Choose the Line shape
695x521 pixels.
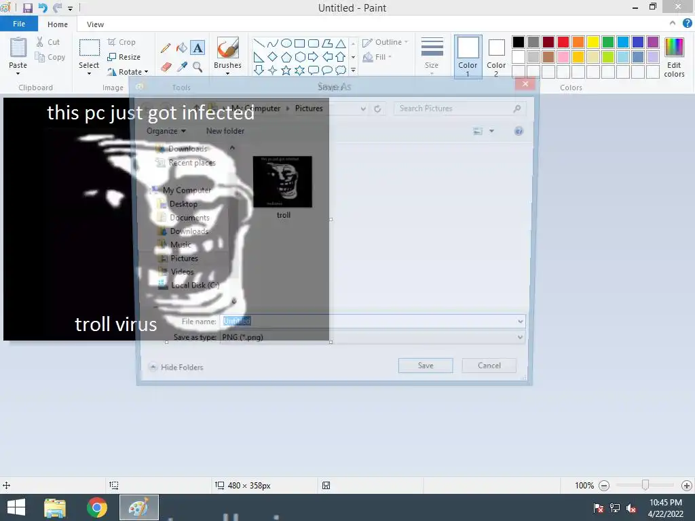click(259, 43)
